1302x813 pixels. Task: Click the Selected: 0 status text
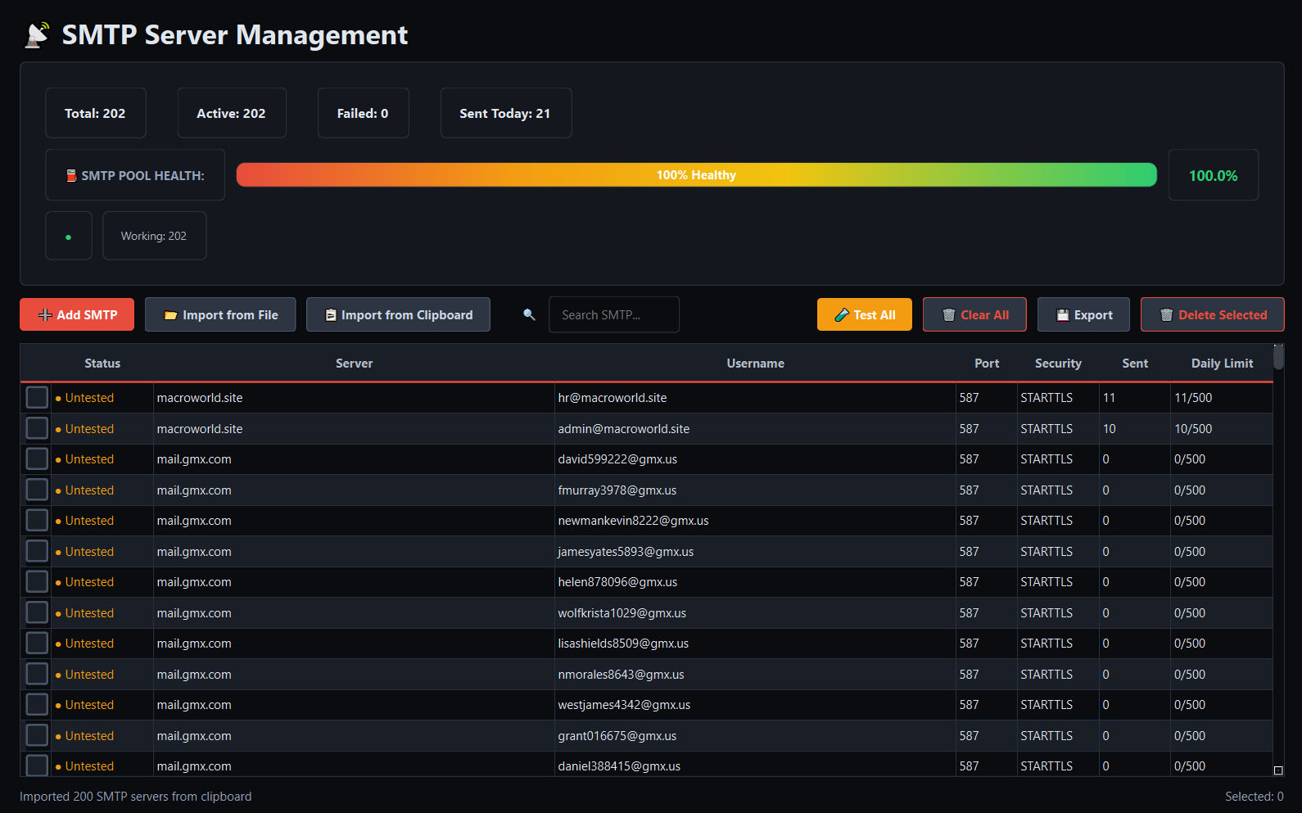point(1254,797)
